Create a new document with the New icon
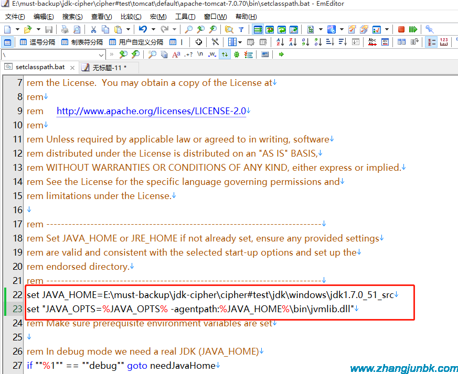This screenshot has width=458, height=374. pyautogui.click(x=7, y=29)
